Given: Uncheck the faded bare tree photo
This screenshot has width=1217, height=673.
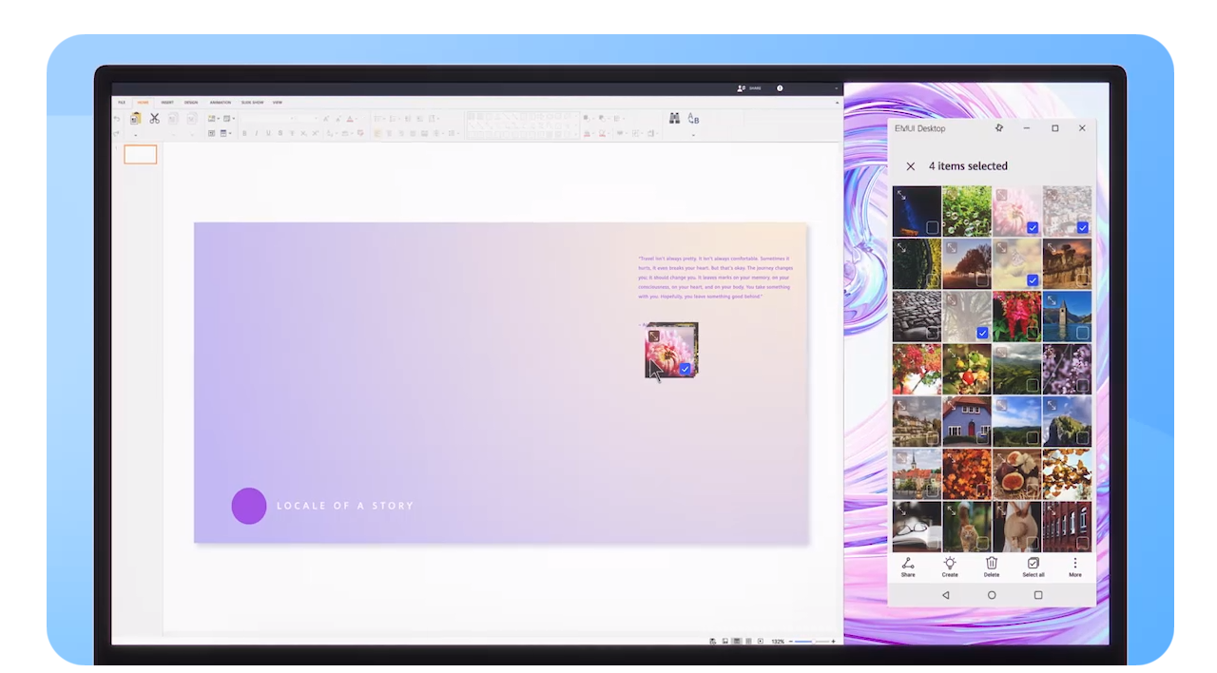Looking at the screenshot, I should [982, 333].
